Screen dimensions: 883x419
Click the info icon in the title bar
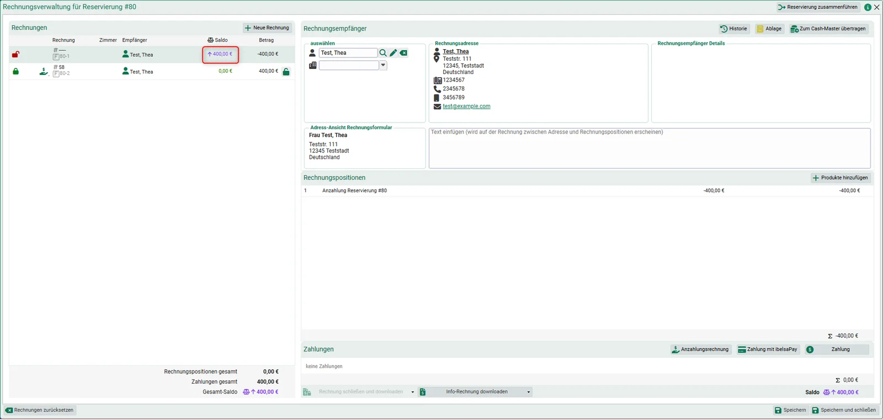tap(868, 7)
